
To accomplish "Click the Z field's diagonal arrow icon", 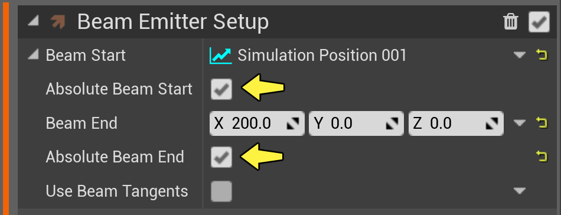I will (492, 124).
